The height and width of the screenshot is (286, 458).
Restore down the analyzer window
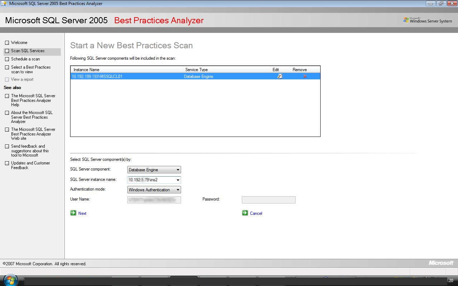tap(440, 4)
